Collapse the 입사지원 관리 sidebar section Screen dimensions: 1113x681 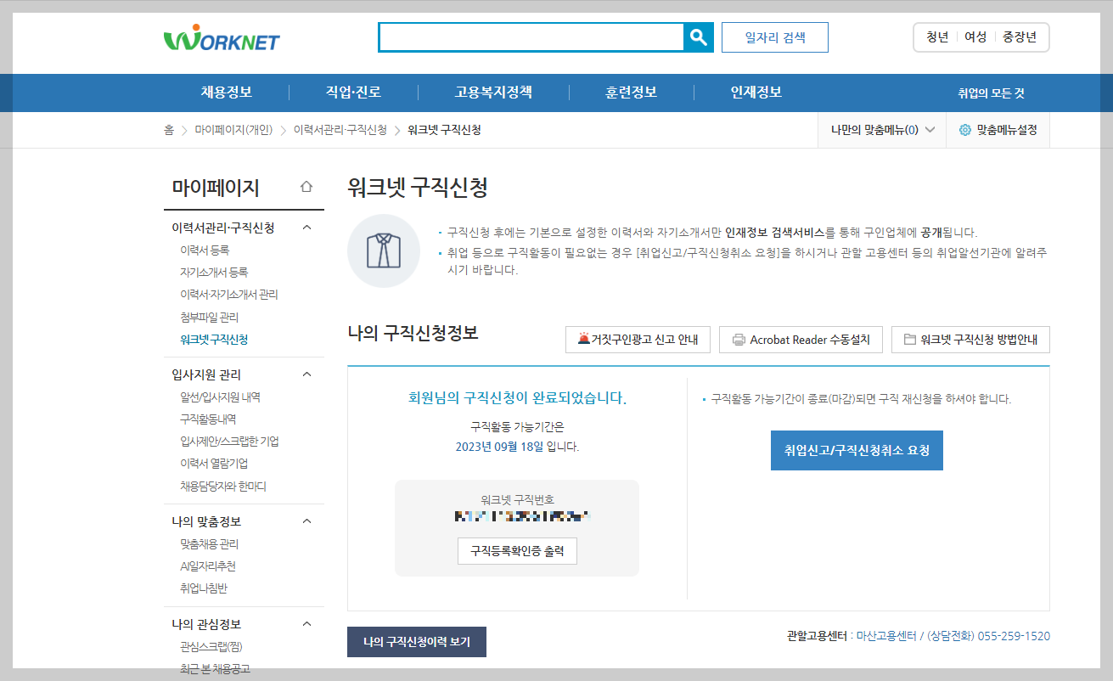(307, 374)
